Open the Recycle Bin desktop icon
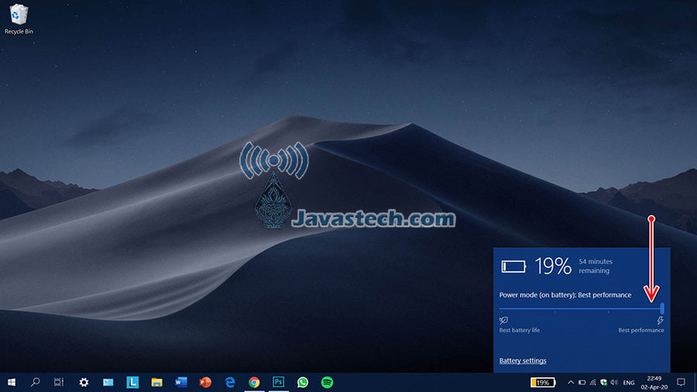697x392 pixels. [19, 19]
